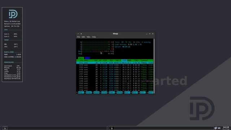Click the 'us' keyboard layout indicator
The image size is (231, 130).
click(219, 128)
